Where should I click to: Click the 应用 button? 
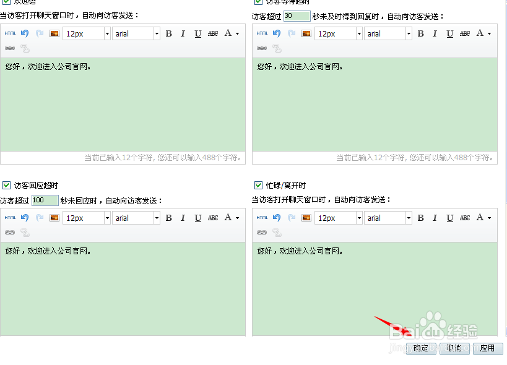(x=488, y=348)
